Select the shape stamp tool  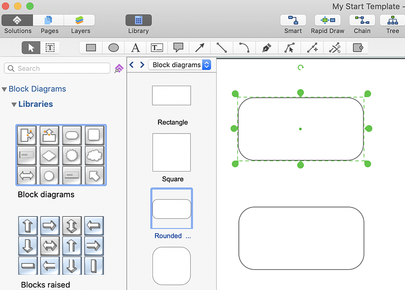tap(358, 48)
